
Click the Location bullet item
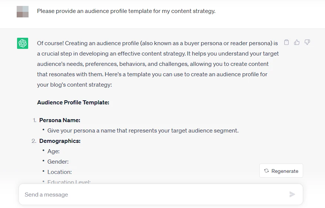tap(60, 172)
